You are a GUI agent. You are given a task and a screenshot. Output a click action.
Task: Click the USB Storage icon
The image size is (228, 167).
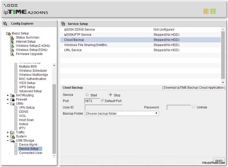[13, 141]
